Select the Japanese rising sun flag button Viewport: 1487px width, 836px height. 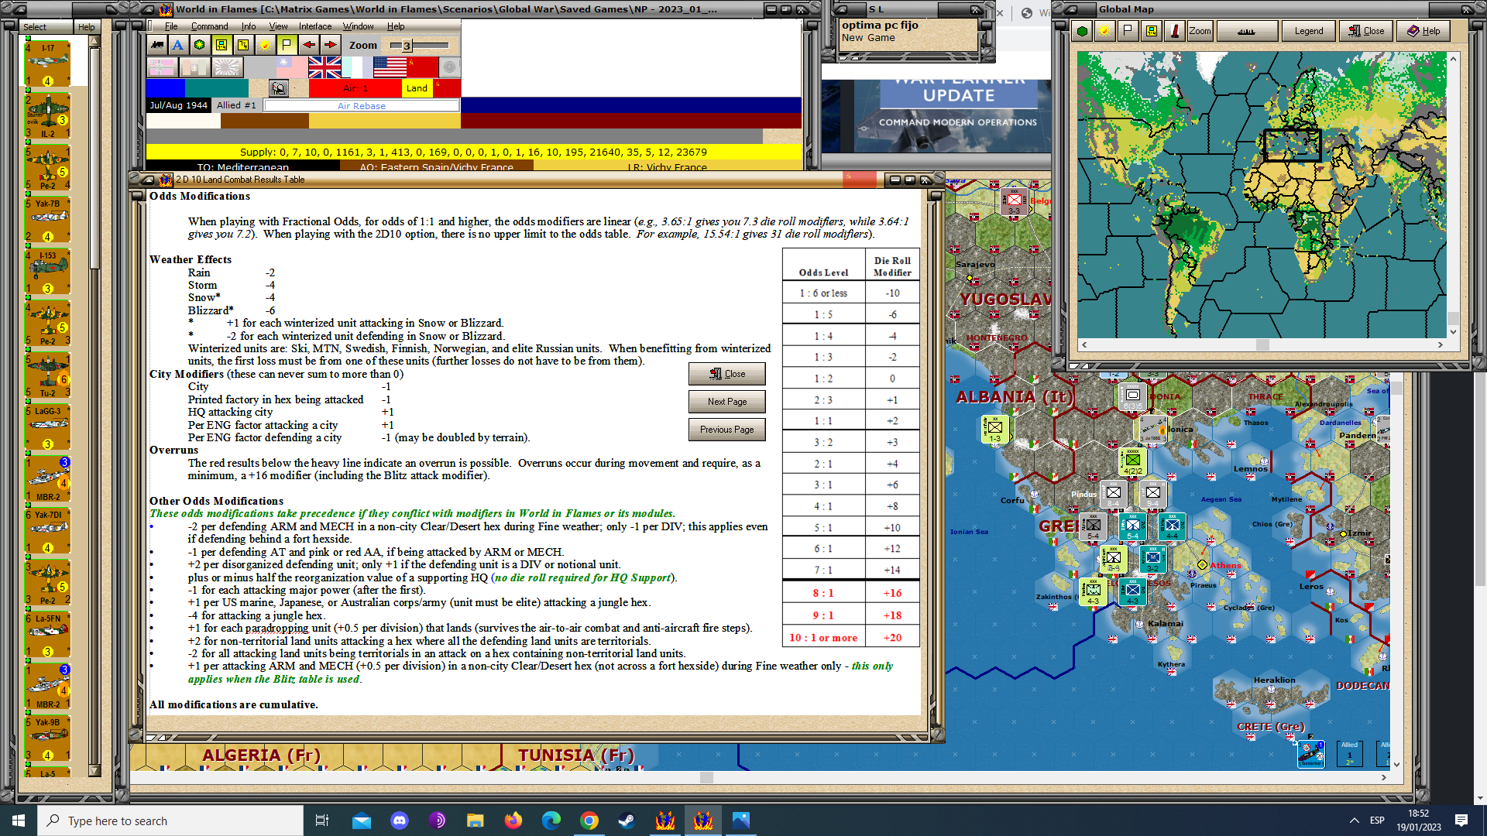pyautogui.click(x=228, y=68)
